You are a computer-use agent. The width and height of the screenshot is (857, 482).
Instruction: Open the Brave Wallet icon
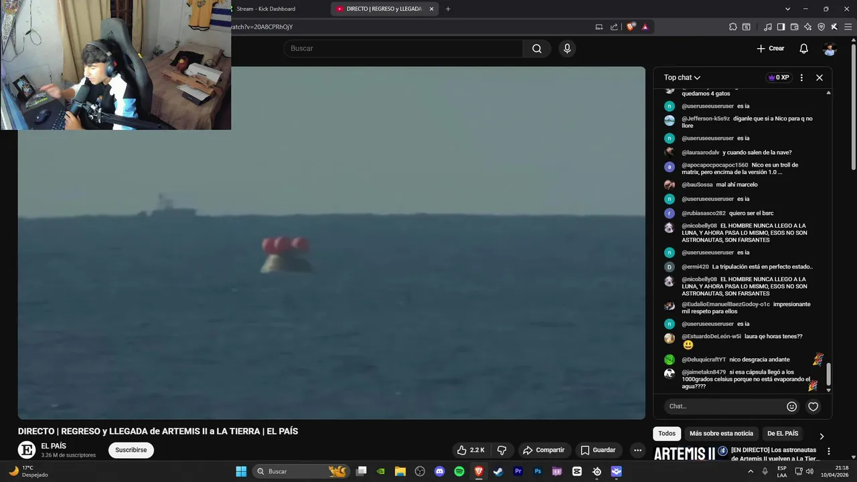794,27
